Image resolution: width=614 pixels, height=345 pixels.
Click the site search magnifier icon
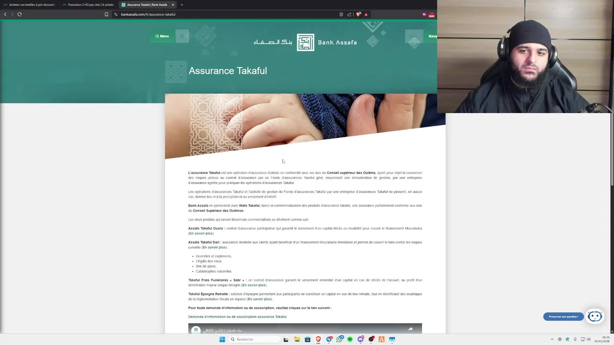[x=182, y=36]
